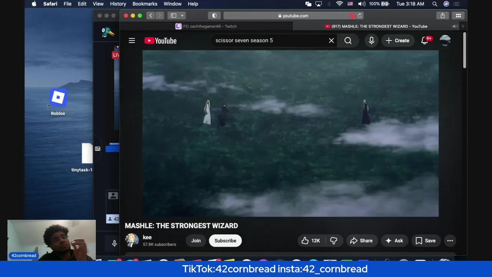Reload the page with the refresh icon

360,16
